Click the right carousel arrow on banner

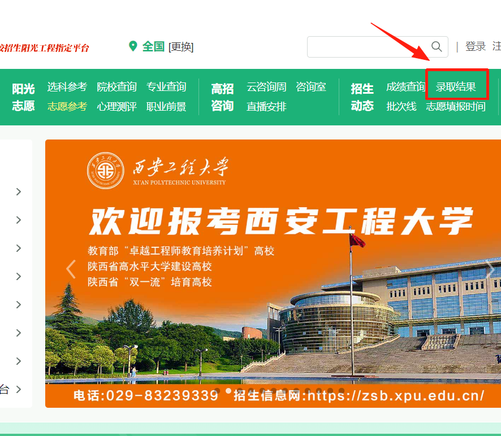(491, 269)
